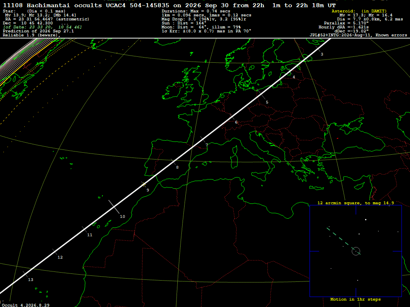Click the 'Motion in 1hr steps' label
This screenshot has width=410, height=307.
[356, 299]
